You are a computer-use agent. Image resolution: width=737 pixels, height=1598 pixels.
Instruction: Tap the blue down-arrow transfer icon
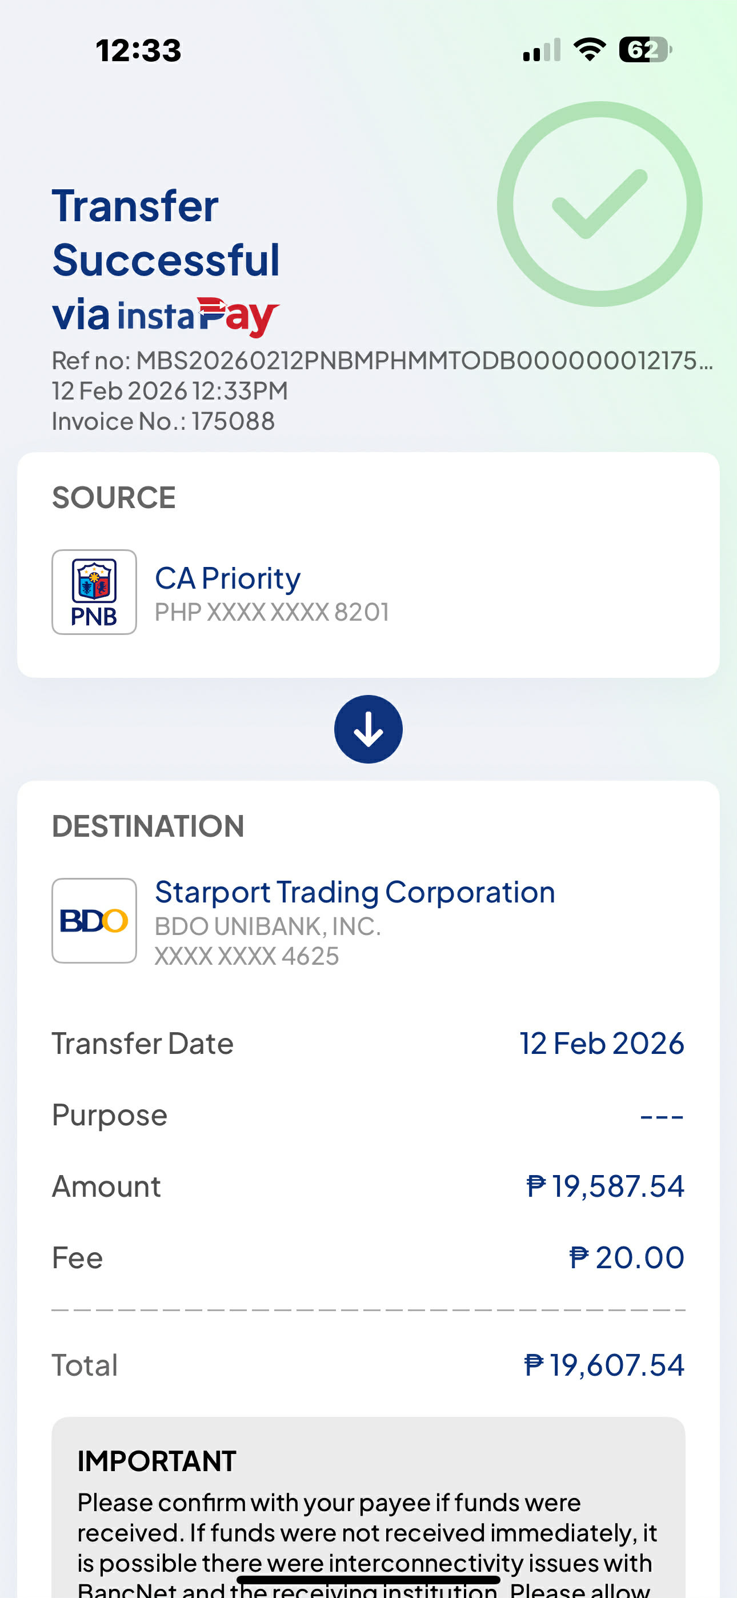[x=368, y=729]
